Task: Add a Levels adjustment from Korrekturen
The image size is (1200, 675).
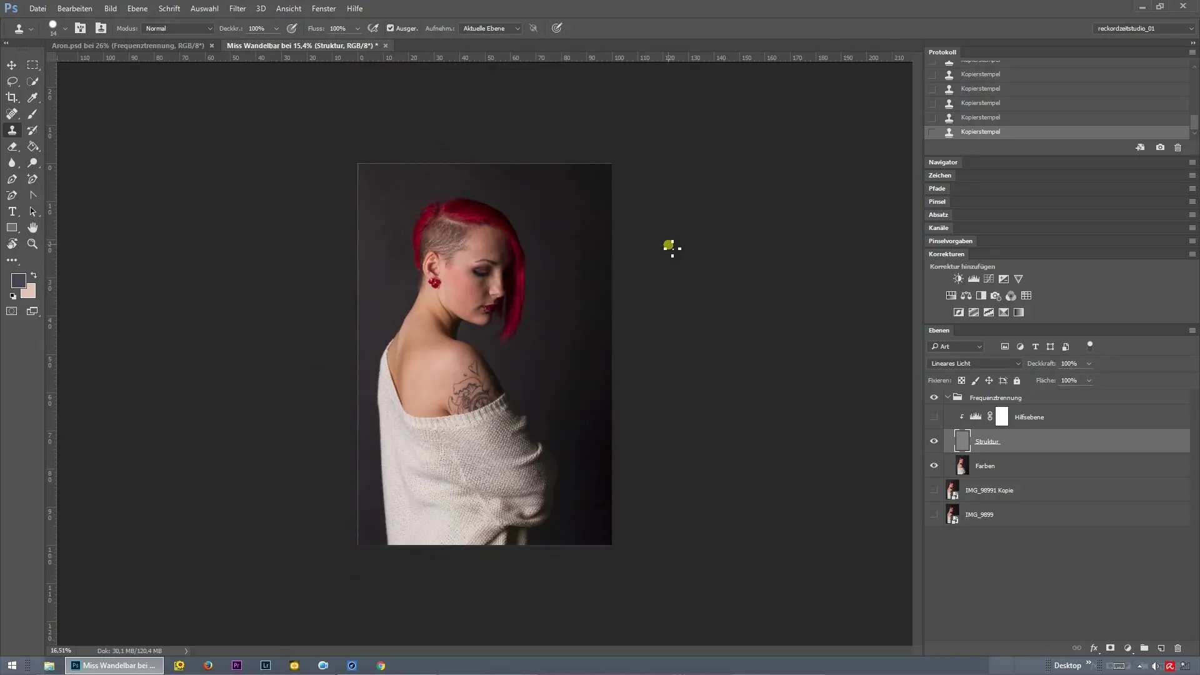Action: coord(973,279)
